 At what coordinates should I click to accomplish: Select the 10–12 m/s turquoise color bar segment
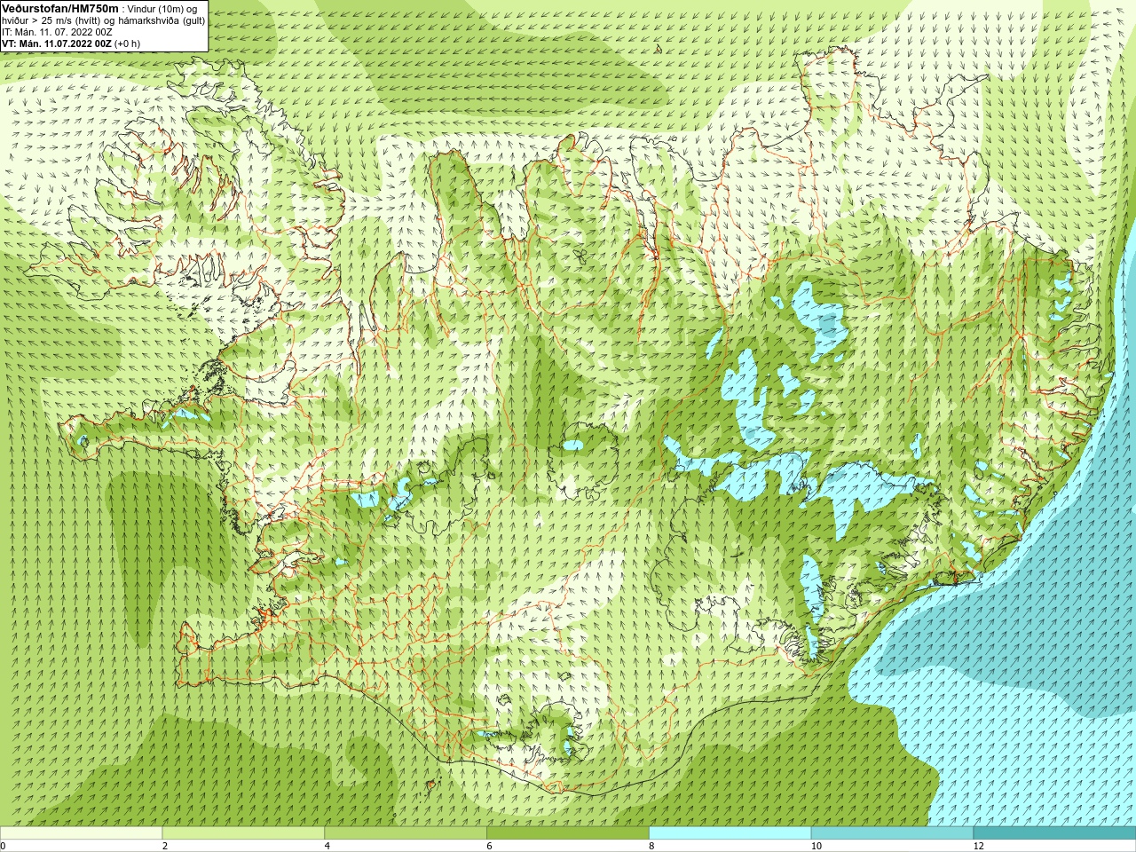pyautogui.click(x=892, y=833)
